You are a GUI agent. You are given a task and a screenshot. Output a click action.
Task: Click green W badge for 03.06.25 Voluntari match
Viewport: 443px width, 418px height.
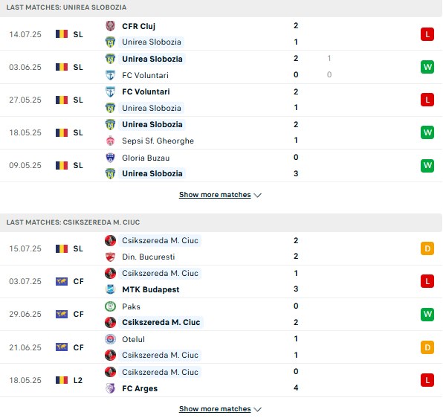[x=427, y=67]
